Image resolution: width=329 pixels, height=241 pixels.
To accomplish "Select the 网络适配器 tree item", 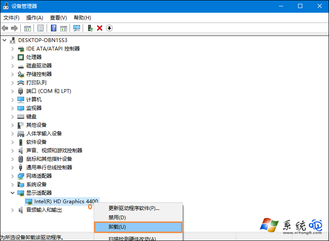I will 39,176.
